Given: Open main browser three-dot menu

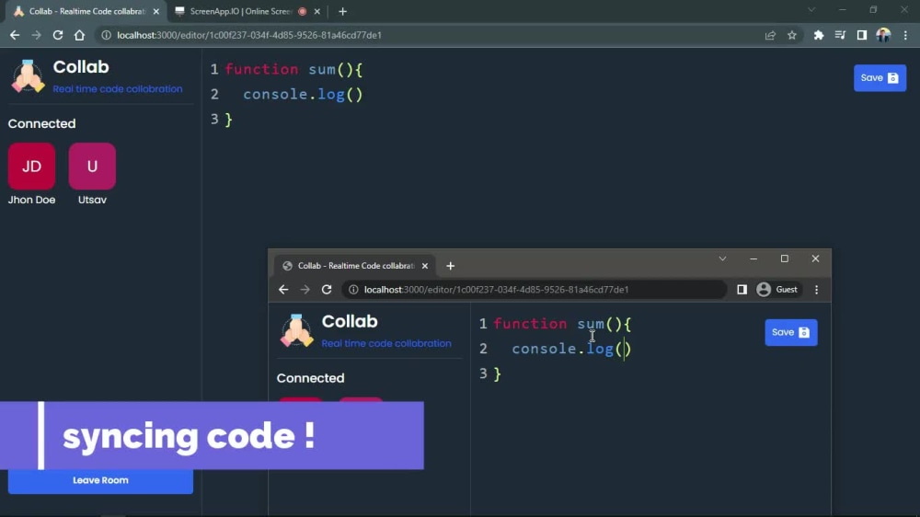Looking at the screenshot, I should click(905, 35).
